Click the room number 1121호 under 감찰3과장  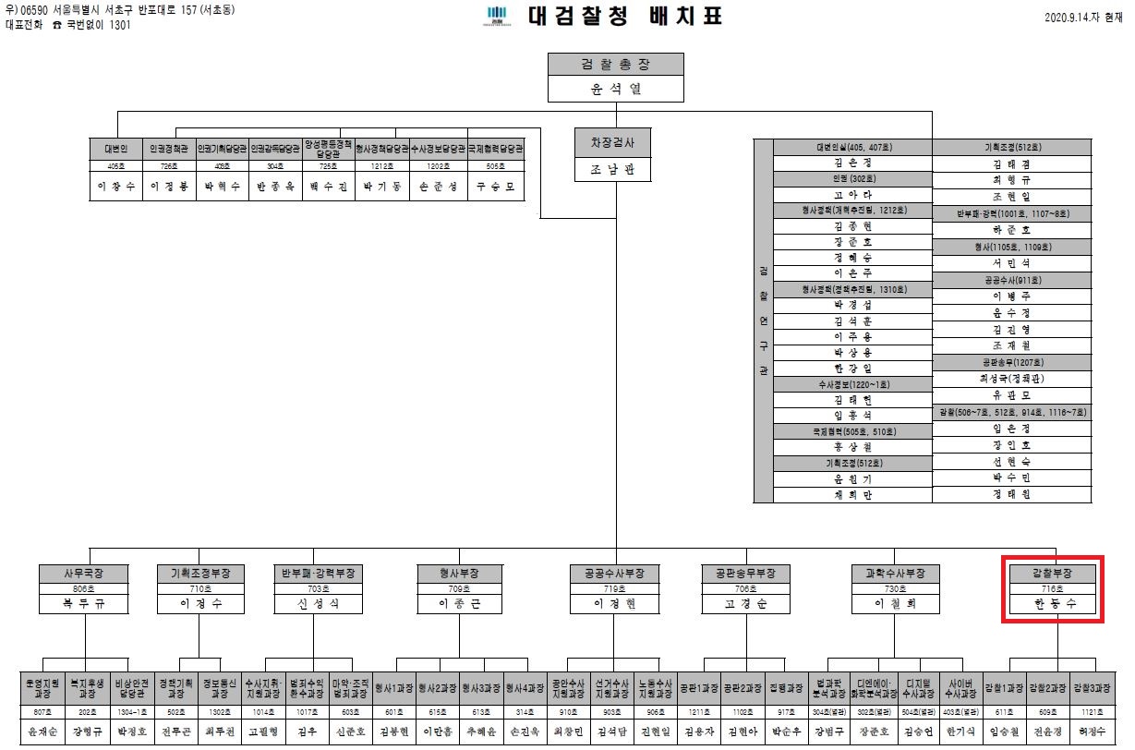(x=1093, y=711)
